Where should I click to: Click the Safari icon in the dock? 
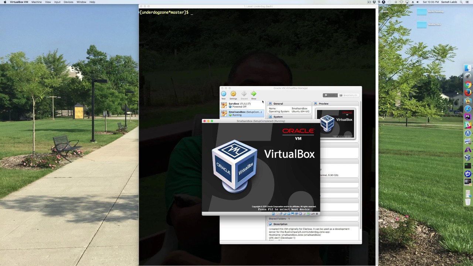pos(468,109)
